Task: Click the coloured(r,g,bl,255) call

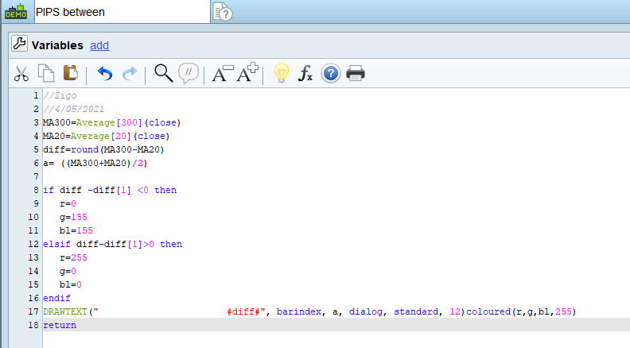Action: pyautogui.click(x=521, y=311)
